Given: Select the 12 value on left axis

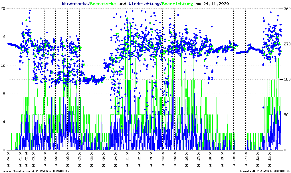Looking at the screenshot, I should coord(3,65).
